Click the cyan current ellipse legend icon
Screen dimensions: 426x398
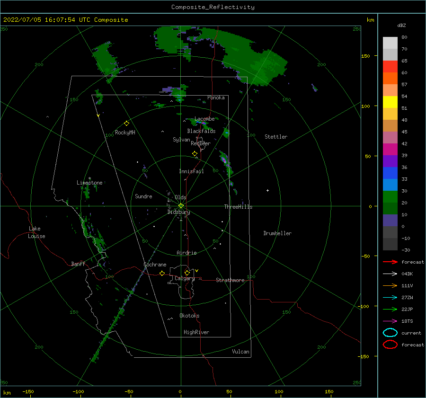390,333
